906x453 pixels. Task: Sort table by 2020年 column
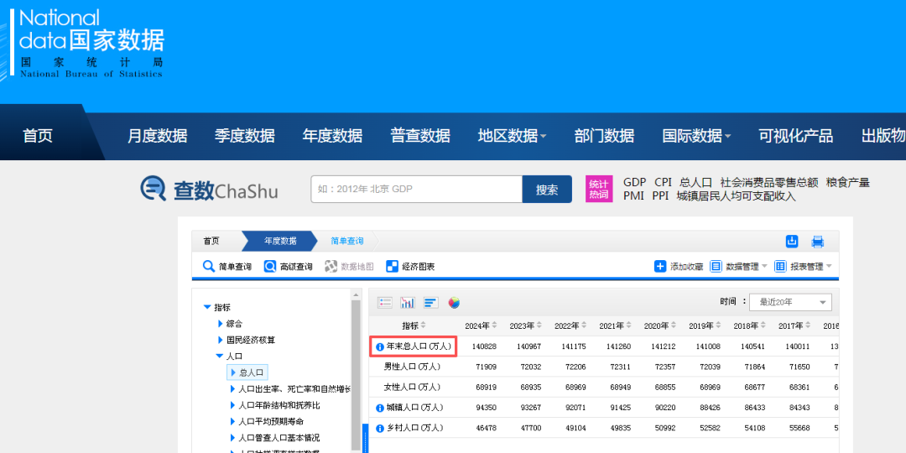pyautogui.click(x=673, y=325)
